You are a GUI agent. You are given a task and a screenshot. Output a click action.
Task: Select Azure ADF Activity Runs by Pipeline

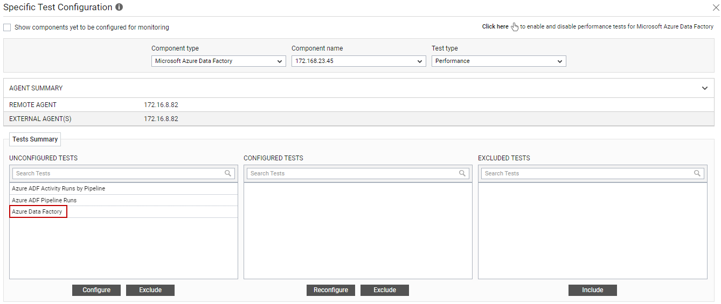coord(123,189)
